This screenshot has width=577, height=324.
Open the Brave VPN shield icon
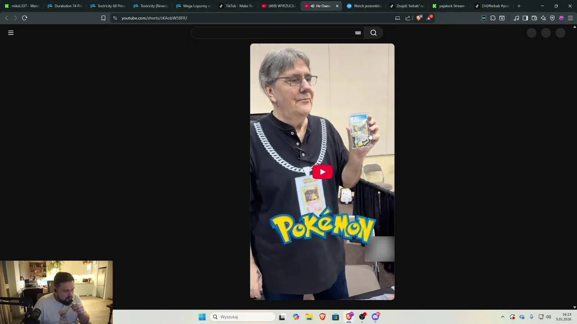tap(552, 18)
